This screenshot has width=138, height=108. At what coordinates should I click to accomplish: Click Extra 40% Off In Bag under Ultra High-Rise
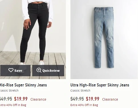[x=84, y=105]
